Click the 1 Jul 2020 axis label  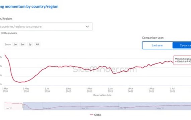47,90
